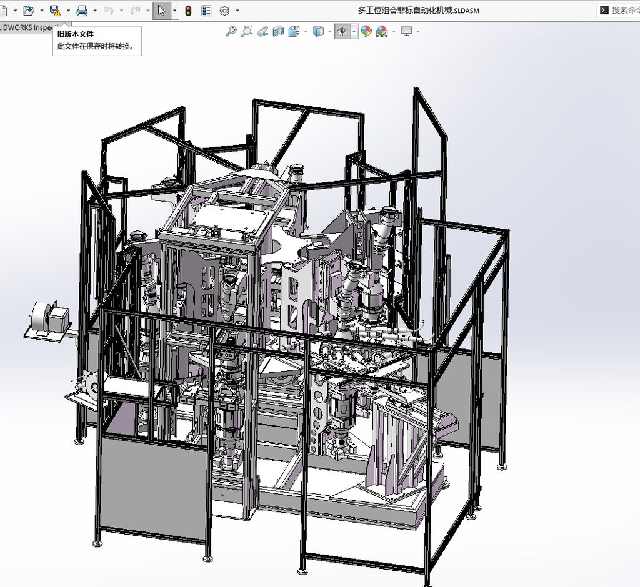Expand the Open file dropdown arrow
The width and height of the screenshot is (640, 587).
pyautogui.click(x=42, y=11)
